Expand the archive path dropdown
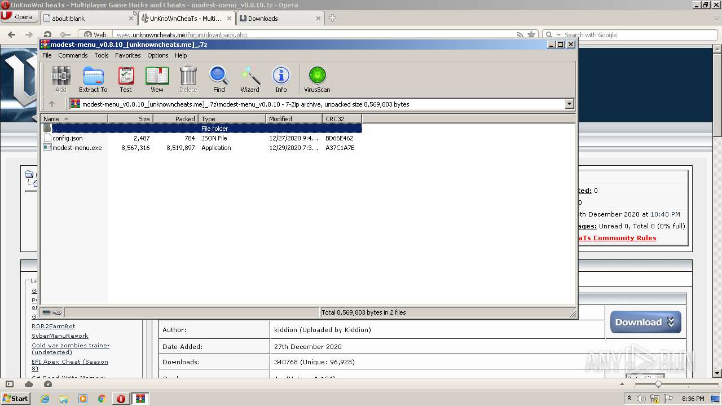Image resolution: width=722 pixels, height=406 pixels. 569,104
